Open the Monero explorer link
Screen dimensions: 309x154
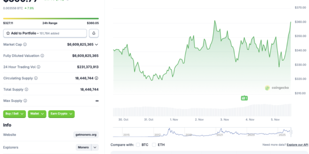pos(83,147)
